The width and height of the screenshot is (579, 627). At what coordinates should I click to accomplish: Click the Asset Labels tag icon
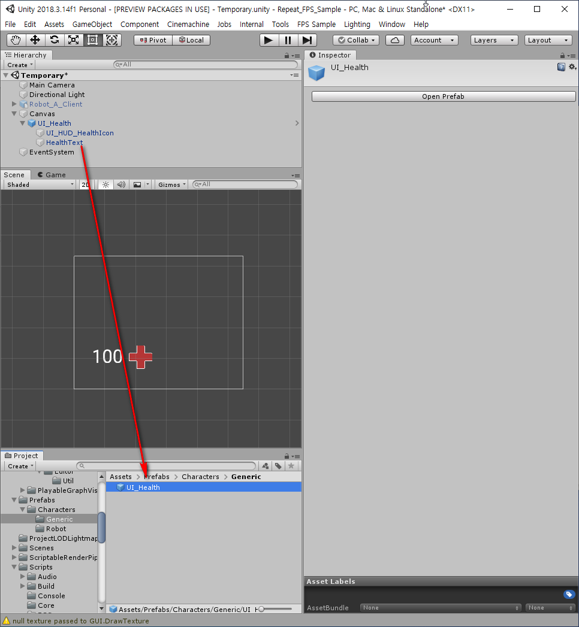point(569,595)
